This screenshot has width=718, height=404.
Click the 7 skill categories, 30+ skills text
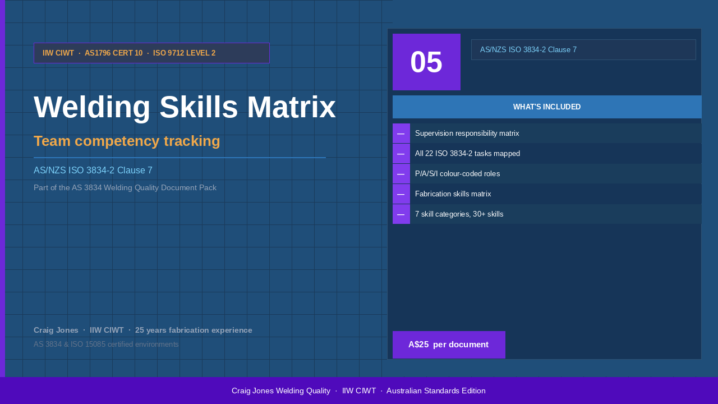[x=459, y=214]
